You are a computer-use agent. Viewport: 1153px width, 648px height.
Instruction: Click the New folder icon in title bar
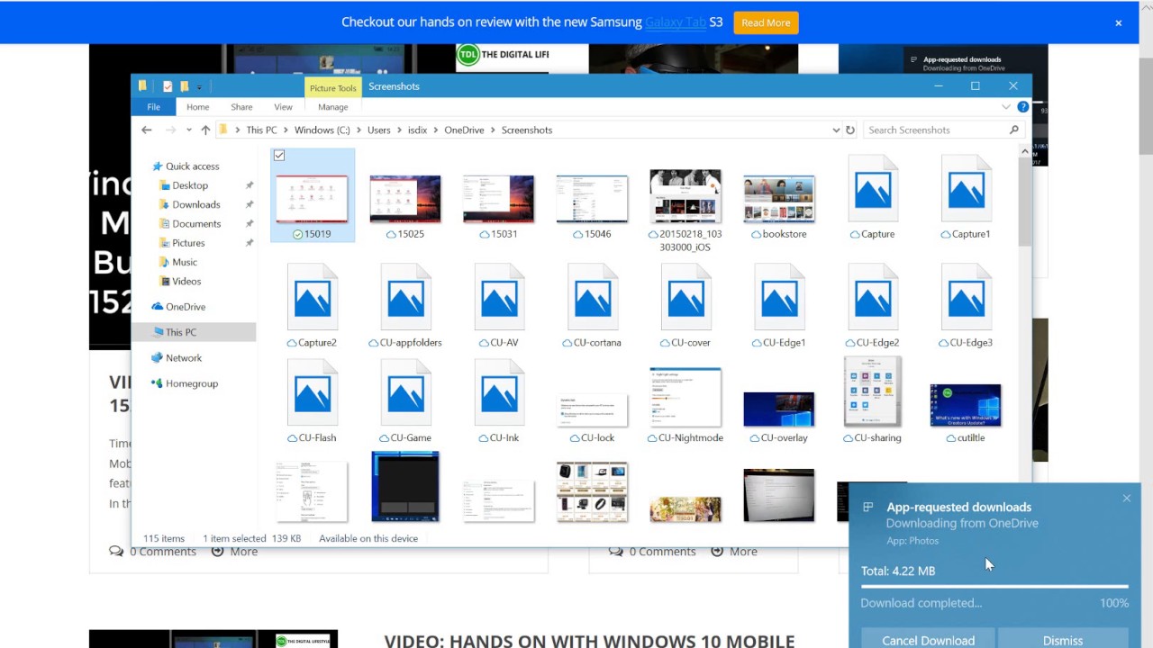click(x=185, y=86)
